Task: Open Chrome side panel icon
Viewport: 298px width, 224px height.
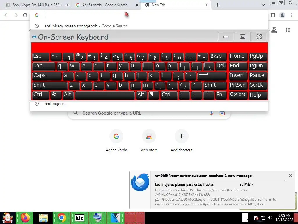Action: click(273, 15)
